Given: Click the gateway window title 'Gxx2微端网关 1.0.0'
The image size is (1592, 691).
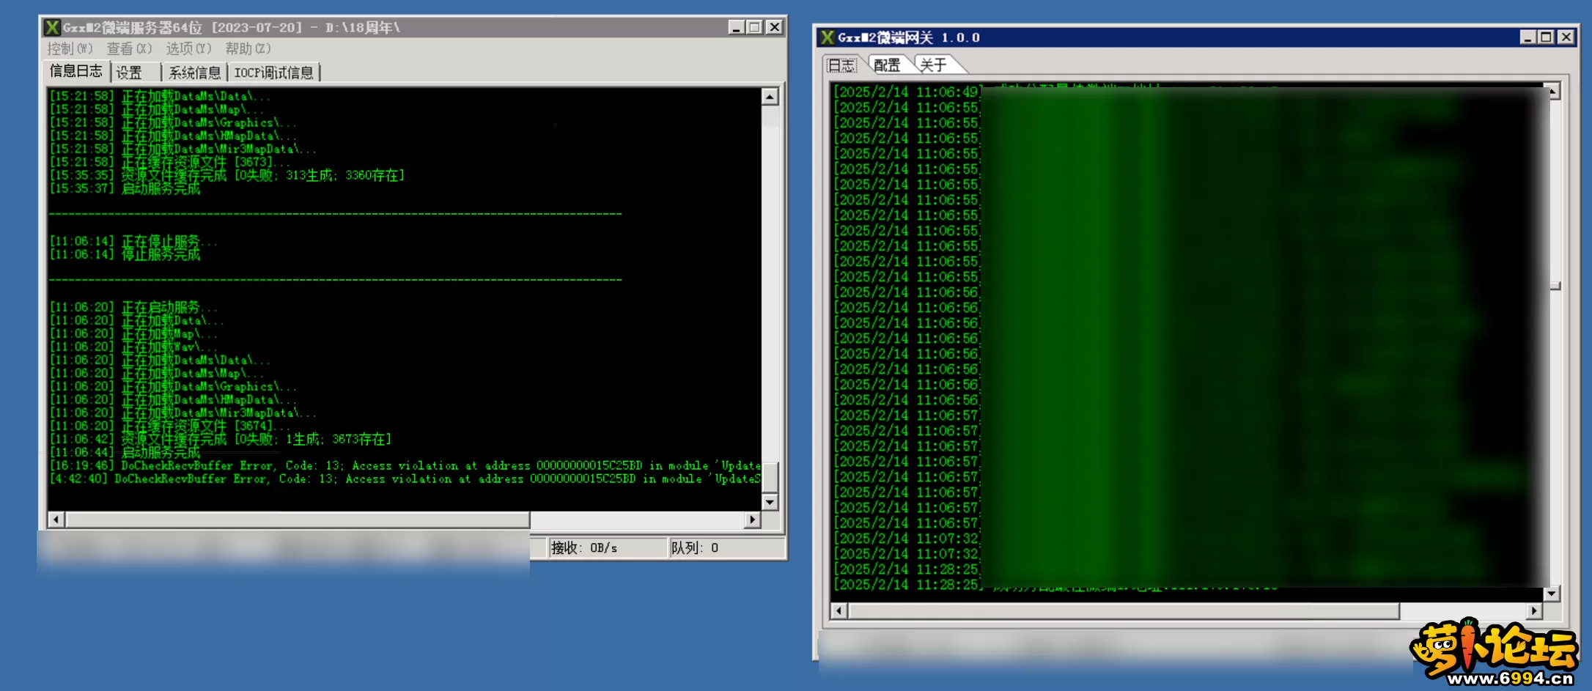Looking at the screenshot, I should click(x=909, y=37).
